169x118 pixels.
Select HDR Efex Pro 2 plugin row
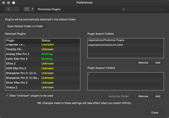pos(43,68)
